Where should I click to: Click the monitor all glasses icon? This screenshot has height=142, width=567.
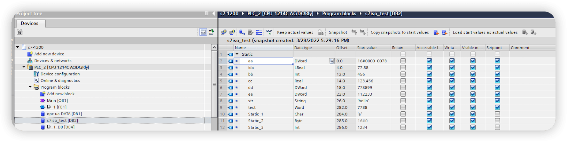point(269,32)
